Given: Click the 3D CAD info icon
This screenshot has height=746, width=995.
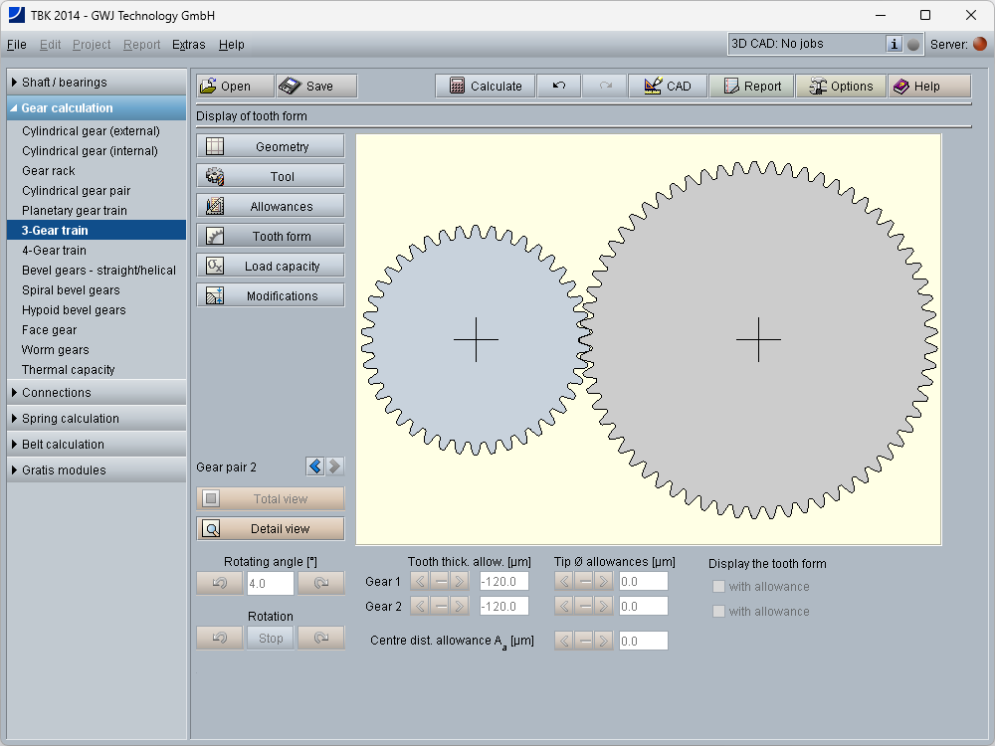Looking at the screenshot, I should 894,44.
